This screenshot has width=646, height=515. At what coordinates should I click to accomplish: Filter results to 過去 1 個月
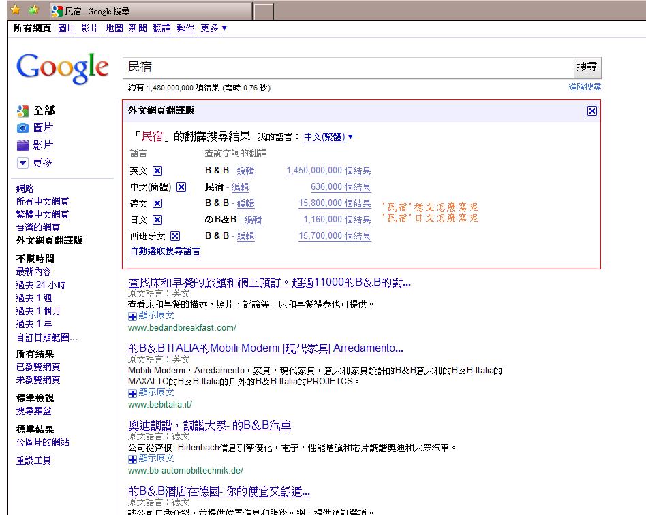point(38,311)
